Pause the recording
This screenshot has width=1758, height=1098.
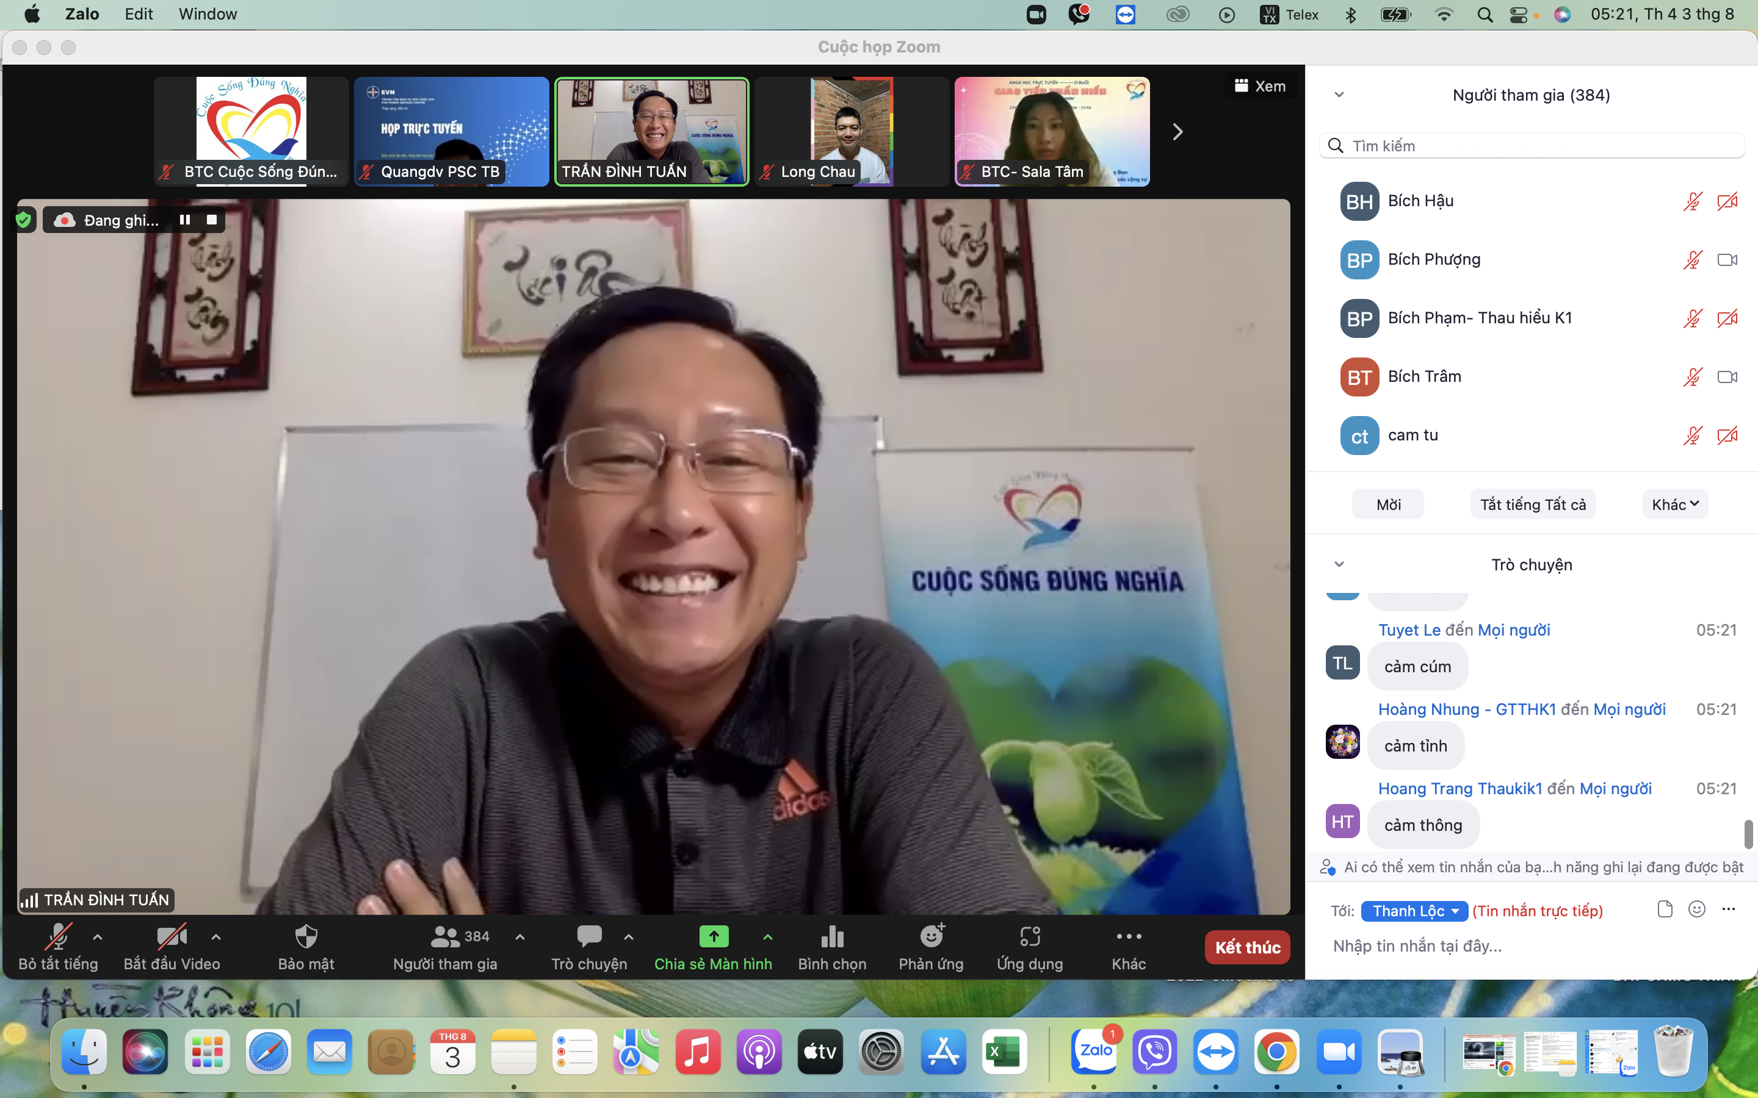[x=184, y=220]
